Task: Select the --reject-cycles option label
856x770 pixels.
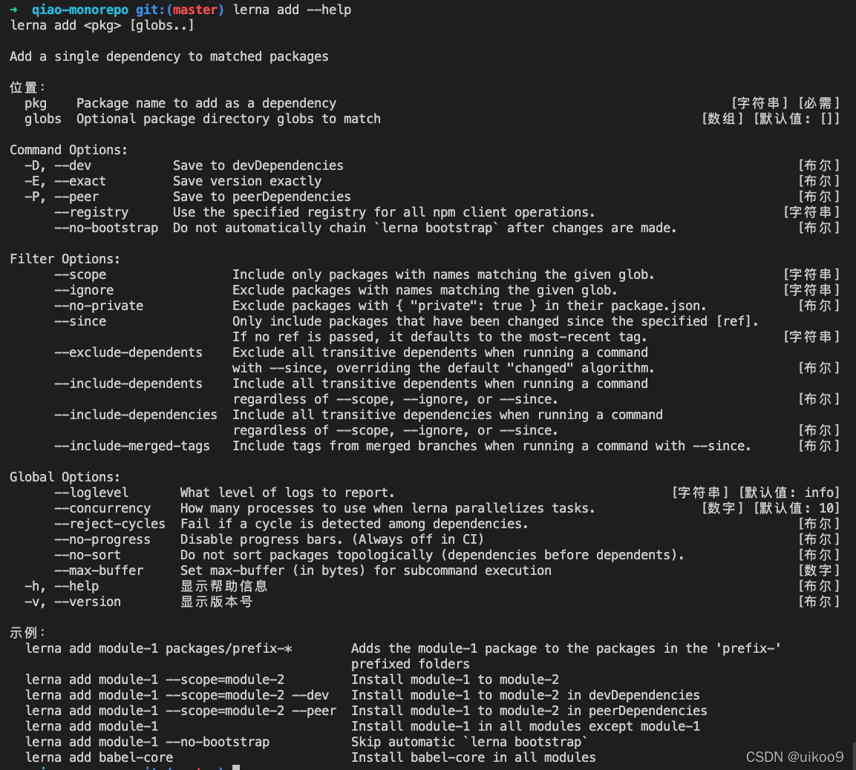Action: point(109,524)
